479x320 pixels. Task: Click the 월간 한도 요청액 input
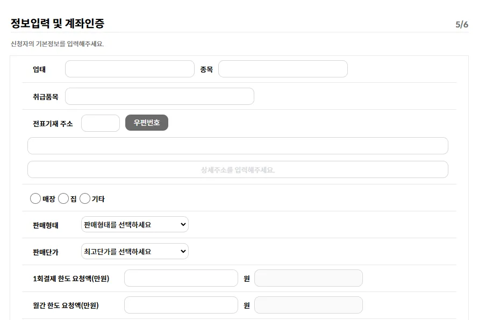tap(181, 305)
